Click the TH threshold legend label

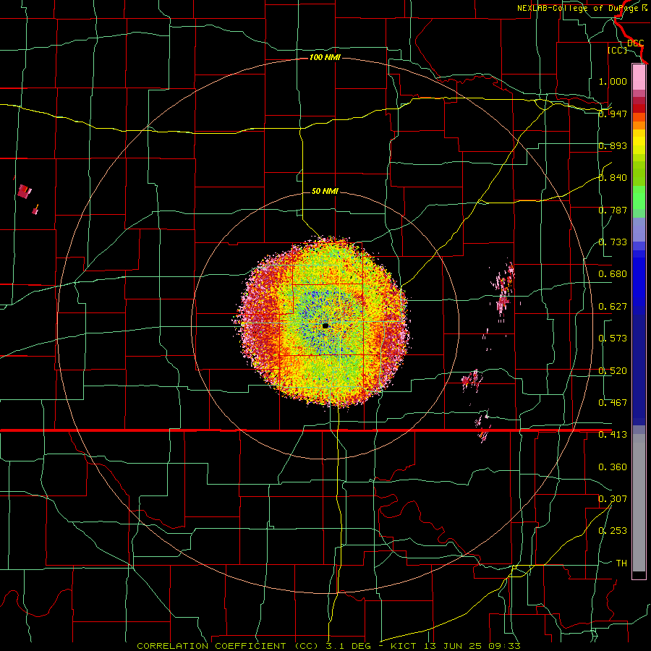coord(621,563)
